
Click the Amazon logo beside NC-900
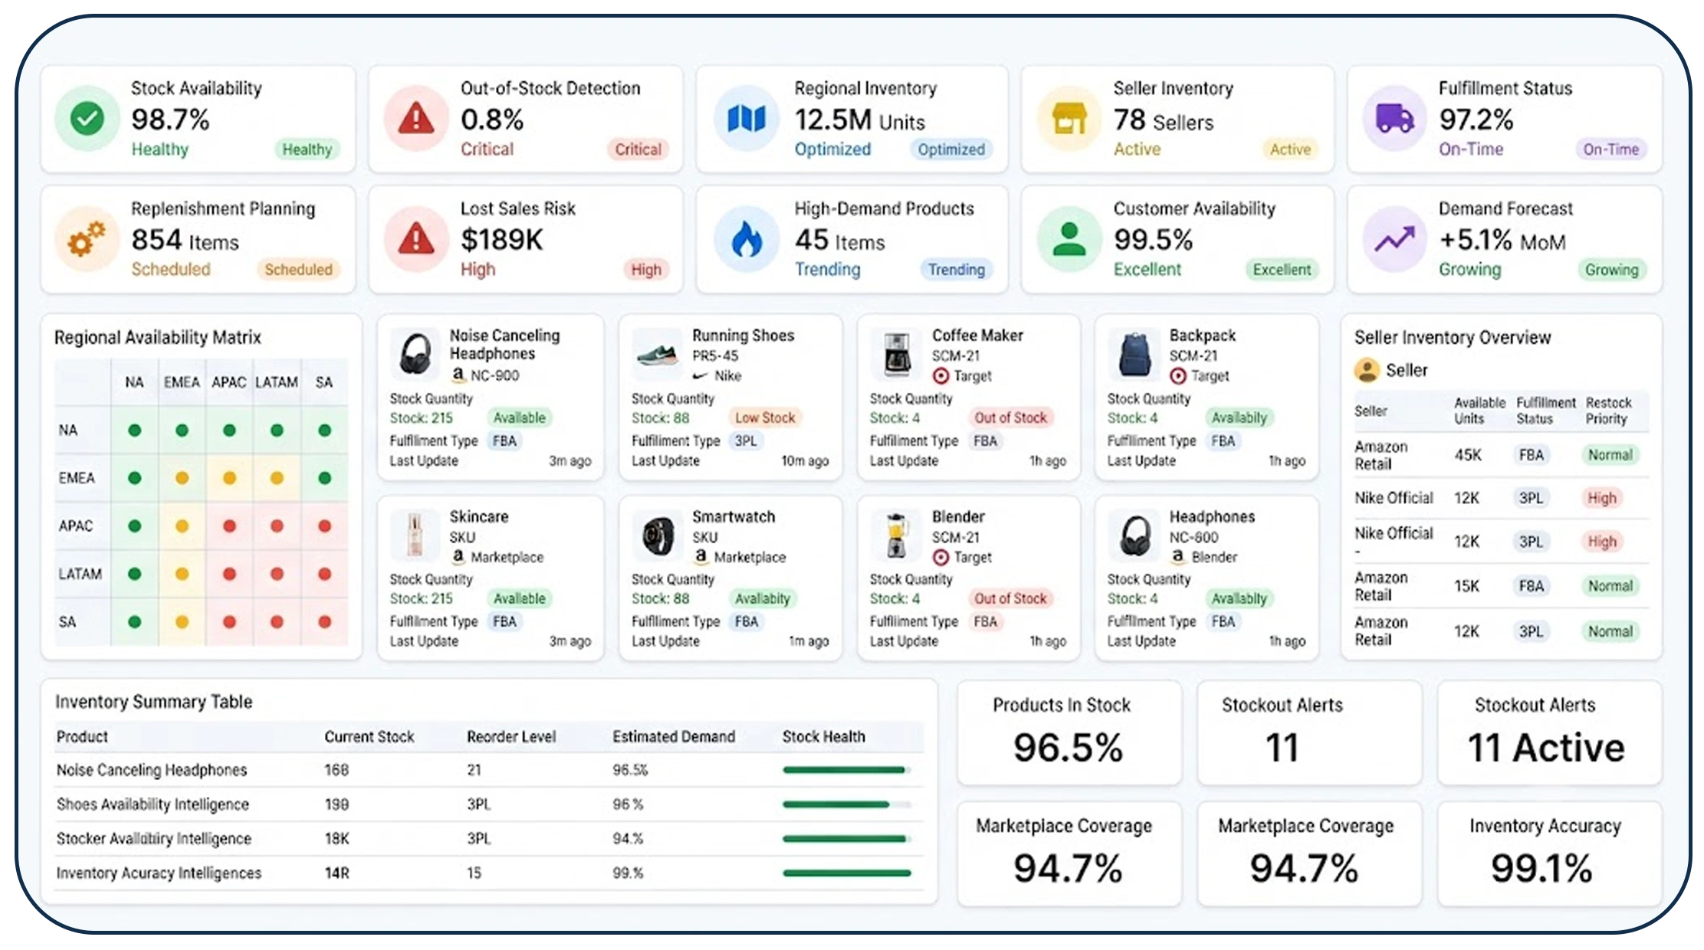pyautogui.click(x=458, y=375)
